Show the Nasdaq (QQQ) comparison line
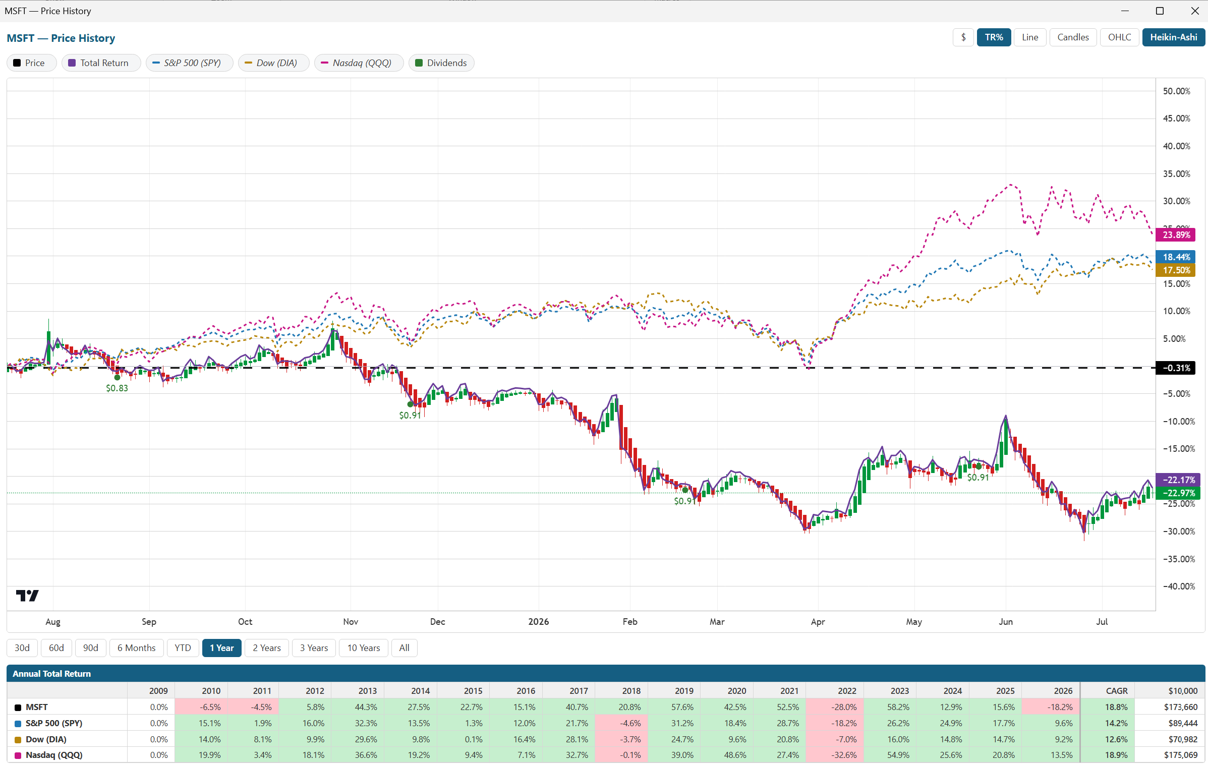This screenshot has height=766, width=1208. [x=359, y=63]
